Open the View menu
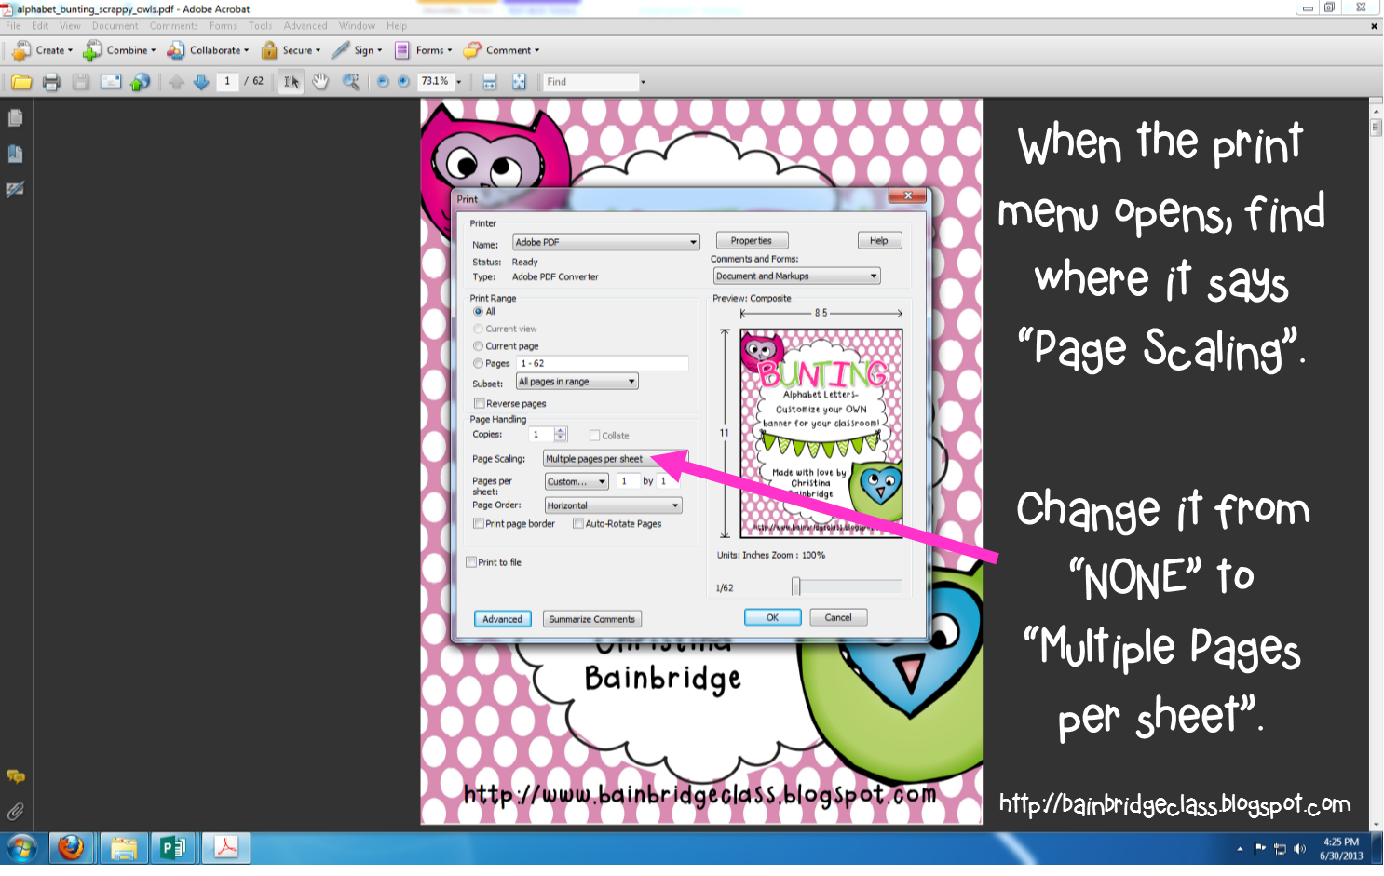1384x876 pixels. (70, 26)
